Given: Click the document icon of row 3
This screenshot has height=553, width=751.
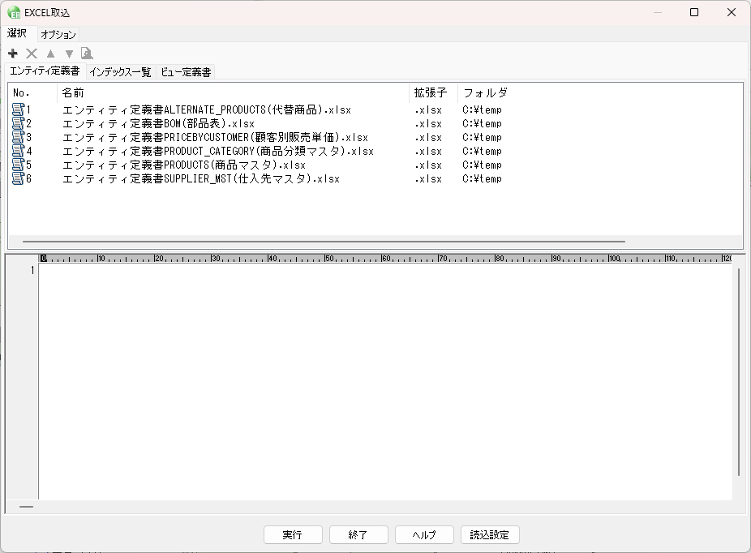Looking at the screenshot, I should click(18, 137).
